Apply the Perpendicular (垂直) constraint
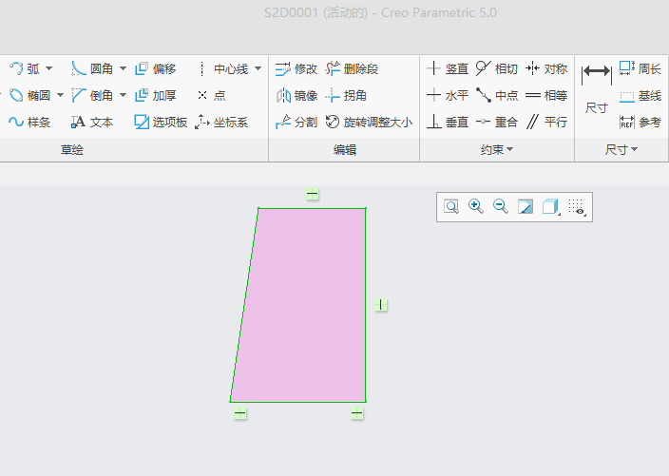The width and height of the screenshot is (669, 476). (448, 123)
